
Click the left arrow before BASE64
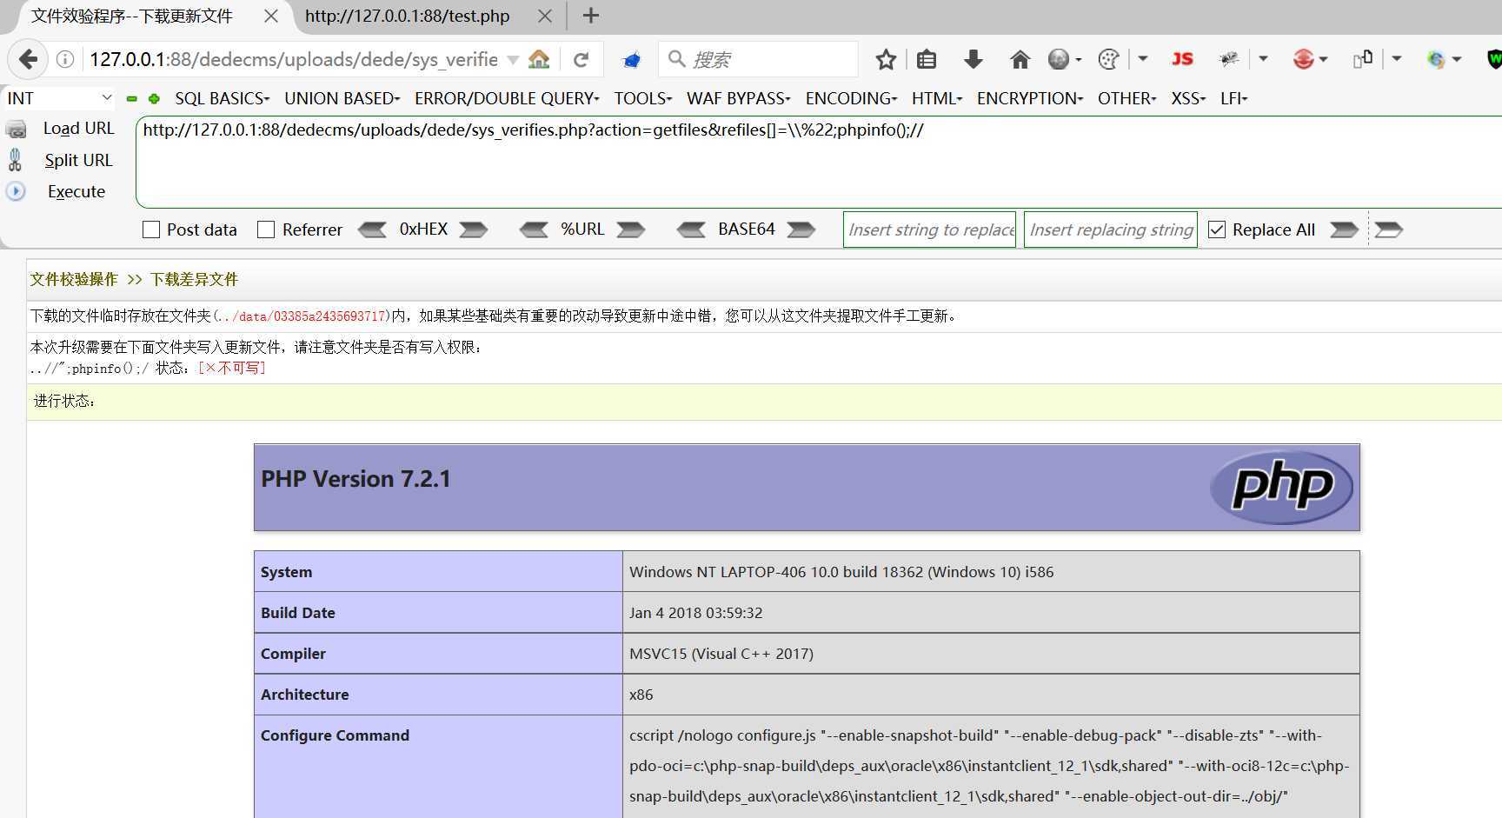pyautogui.click(x=691, y=229)
